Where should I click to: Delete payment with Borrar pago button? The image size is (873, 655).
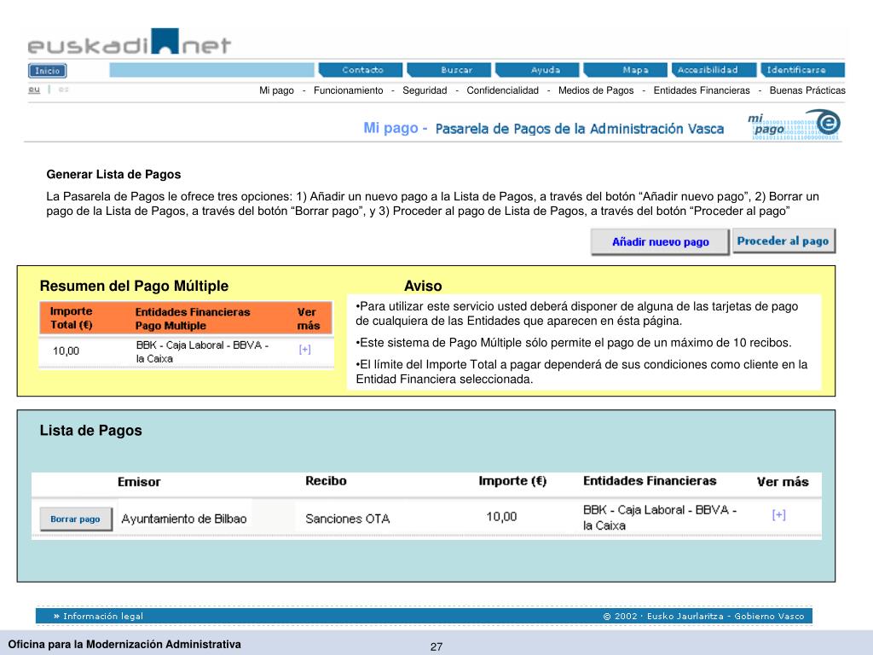[x=75, y=519]
